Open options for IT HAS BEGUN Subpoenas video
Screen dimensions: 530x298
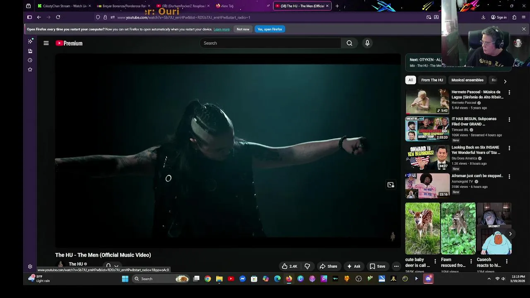[509, 120]
